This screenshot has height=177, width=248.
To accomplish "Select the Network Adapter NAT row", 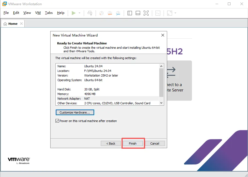I will coord(107,99).
